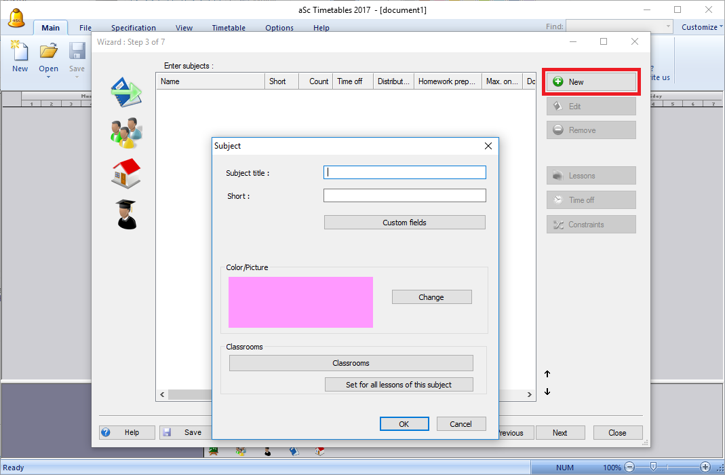Move subject up with the up arrow
725x475 pixels.
pos(547,374)
